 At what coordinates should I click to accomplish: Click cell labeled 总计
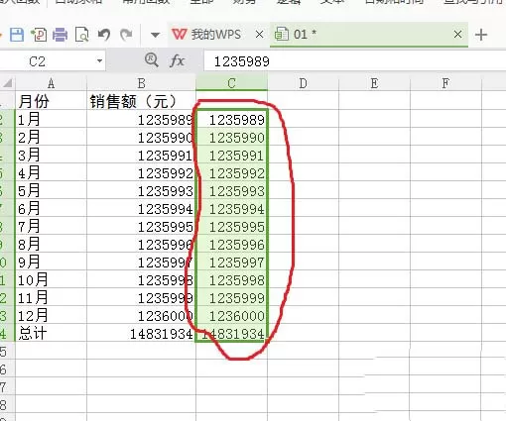pyautogui.click(x=51, y=333)
